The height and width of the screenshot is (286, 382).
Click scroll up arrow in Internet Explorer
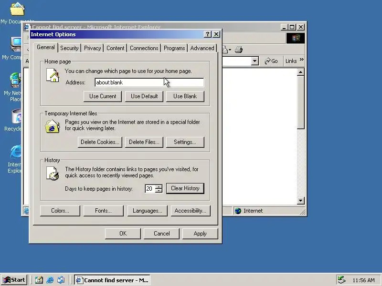[x=301, y=72]
